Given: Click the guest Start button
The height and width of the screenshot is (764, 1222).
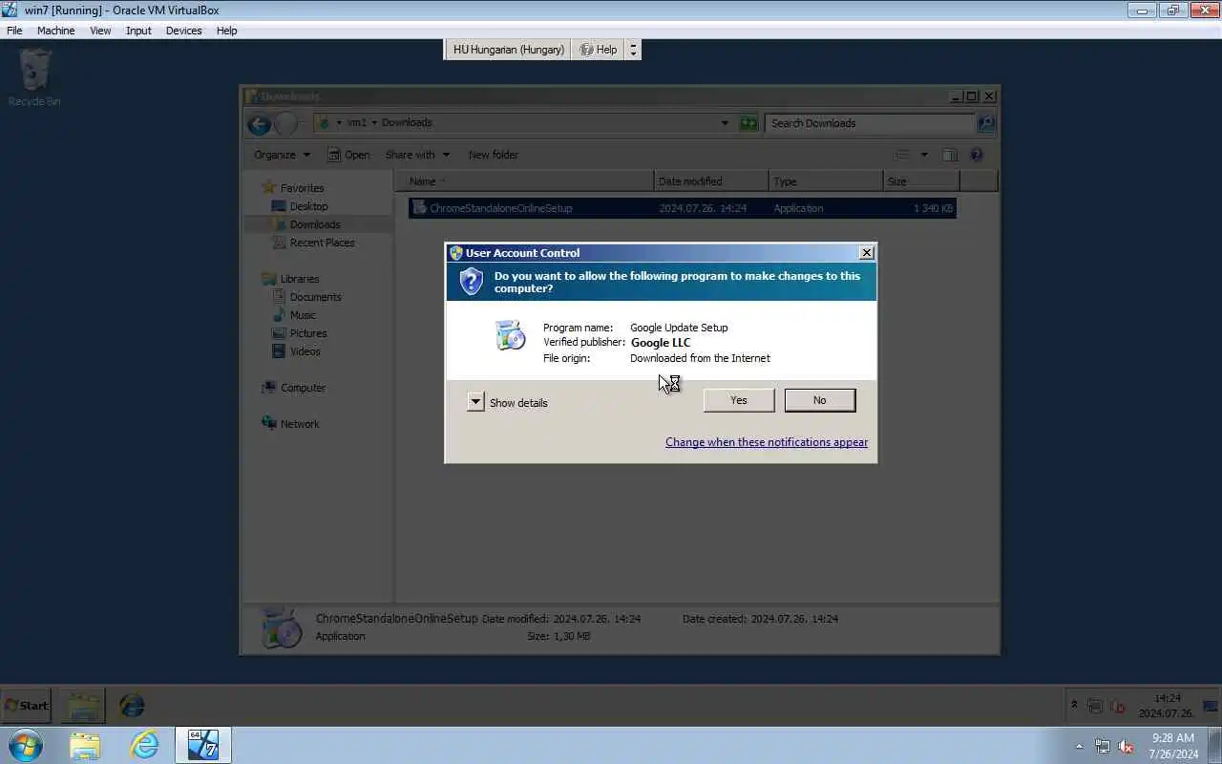Looking at the screenshot, I should click(27, 706).
